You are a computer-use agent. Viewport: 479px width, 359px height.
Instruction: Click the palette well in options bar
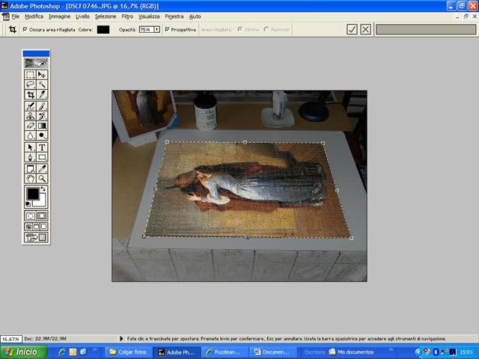pos(426,30)
